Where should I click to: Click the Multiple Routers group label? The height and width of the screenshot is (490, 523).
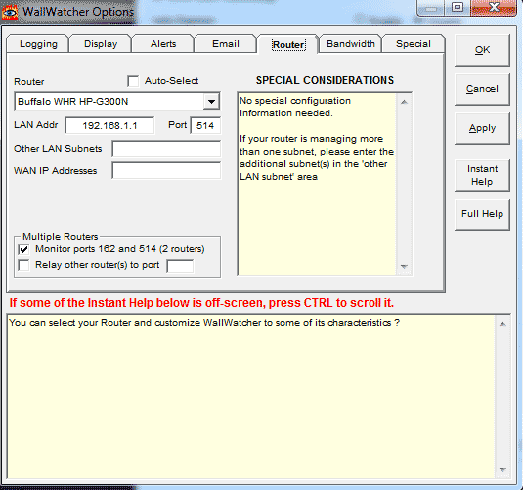(60, 237)
